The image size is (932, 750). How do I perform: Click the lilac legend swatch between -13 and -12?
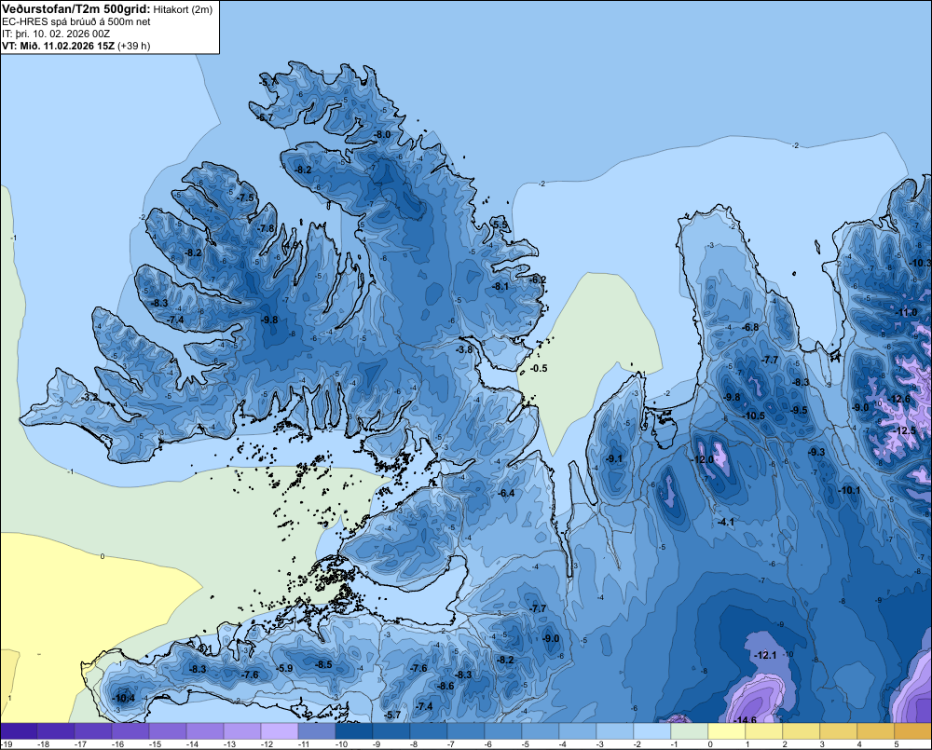pos(242,731)
